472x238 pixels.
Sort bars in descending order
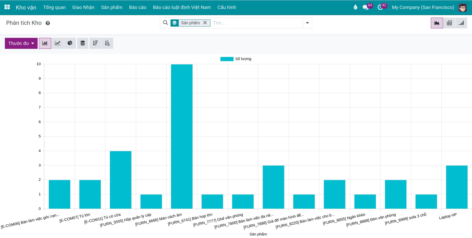[x=95, y=43]
